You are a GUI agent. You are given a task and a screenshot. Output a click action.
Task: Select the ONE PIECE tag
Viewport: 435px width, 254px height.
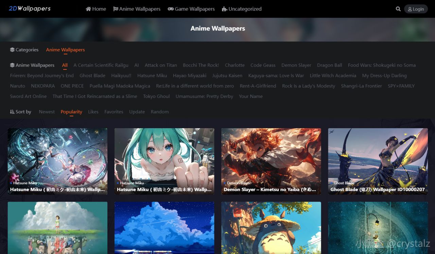72,86
